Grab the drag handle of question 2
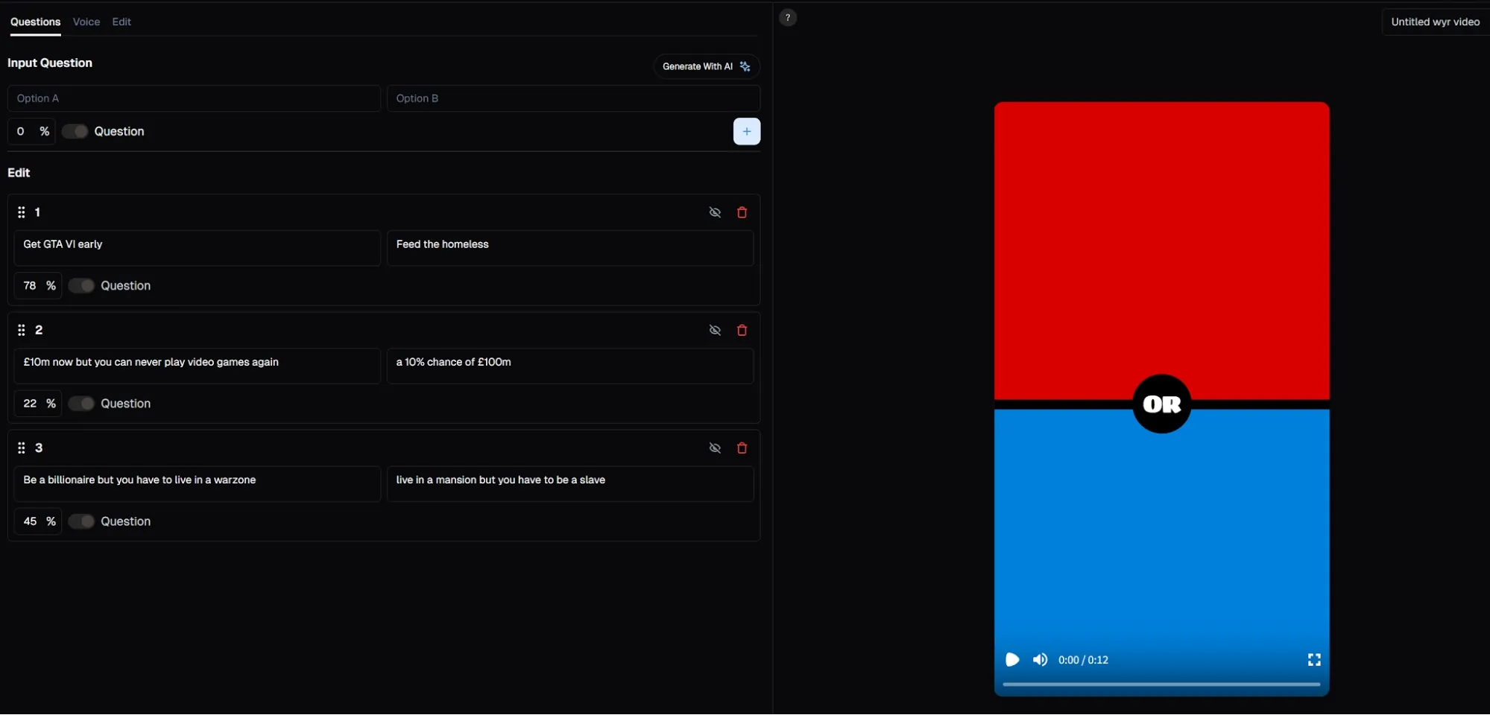The width and height of the screenshot is (1490, 715). pyautogui.click(x=22, y=330)
